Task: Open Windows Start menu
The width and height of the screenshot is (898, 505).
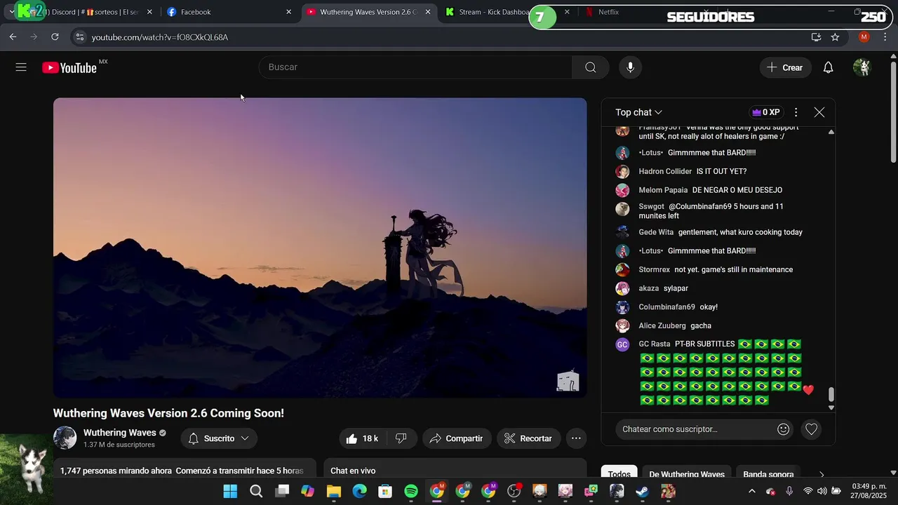Action: (230, 492)
